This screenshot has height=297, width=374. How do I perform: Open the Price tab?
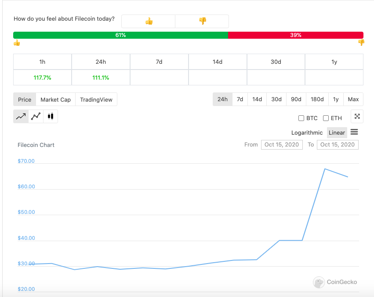pyautogui.click(x=25, y=99)
